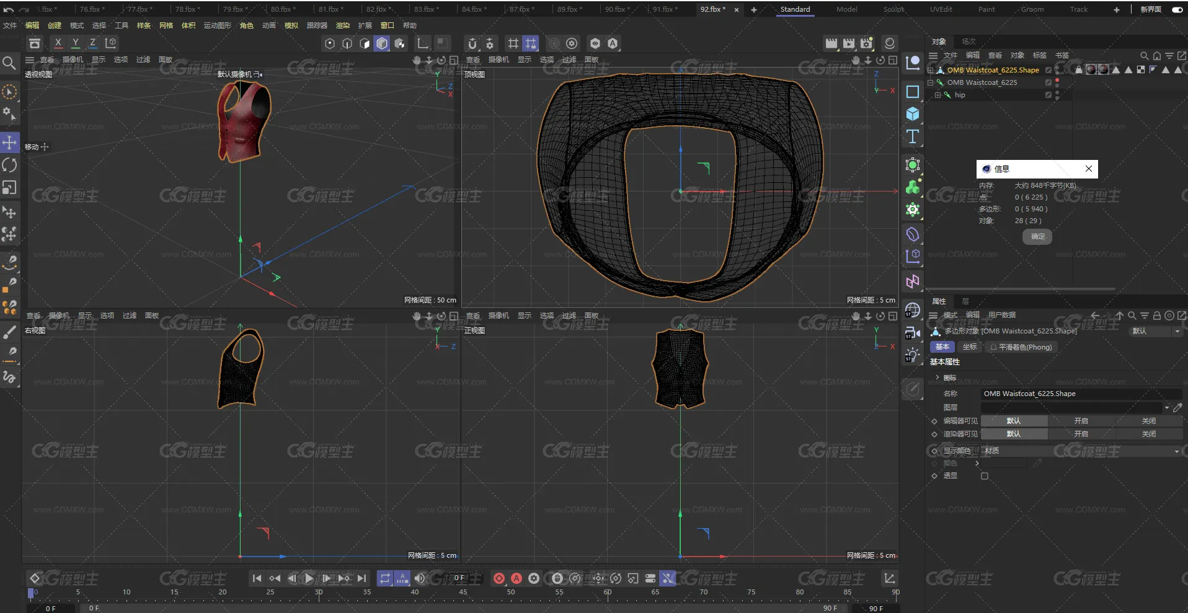Click the globe scene icon in palette

(x=913, y=310)
